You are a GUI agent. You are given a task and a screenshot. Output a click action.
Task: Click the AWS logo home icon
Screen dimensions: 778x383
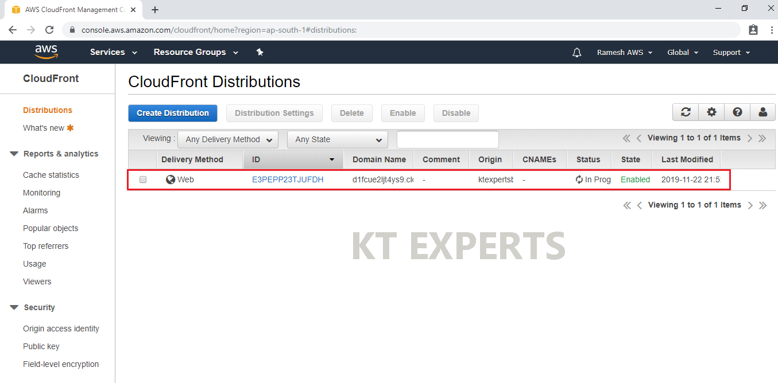point(46,52)
